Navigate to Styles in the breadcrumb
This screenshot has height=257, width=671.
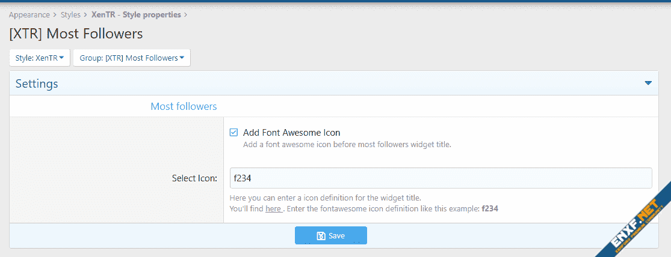[70, 14]
